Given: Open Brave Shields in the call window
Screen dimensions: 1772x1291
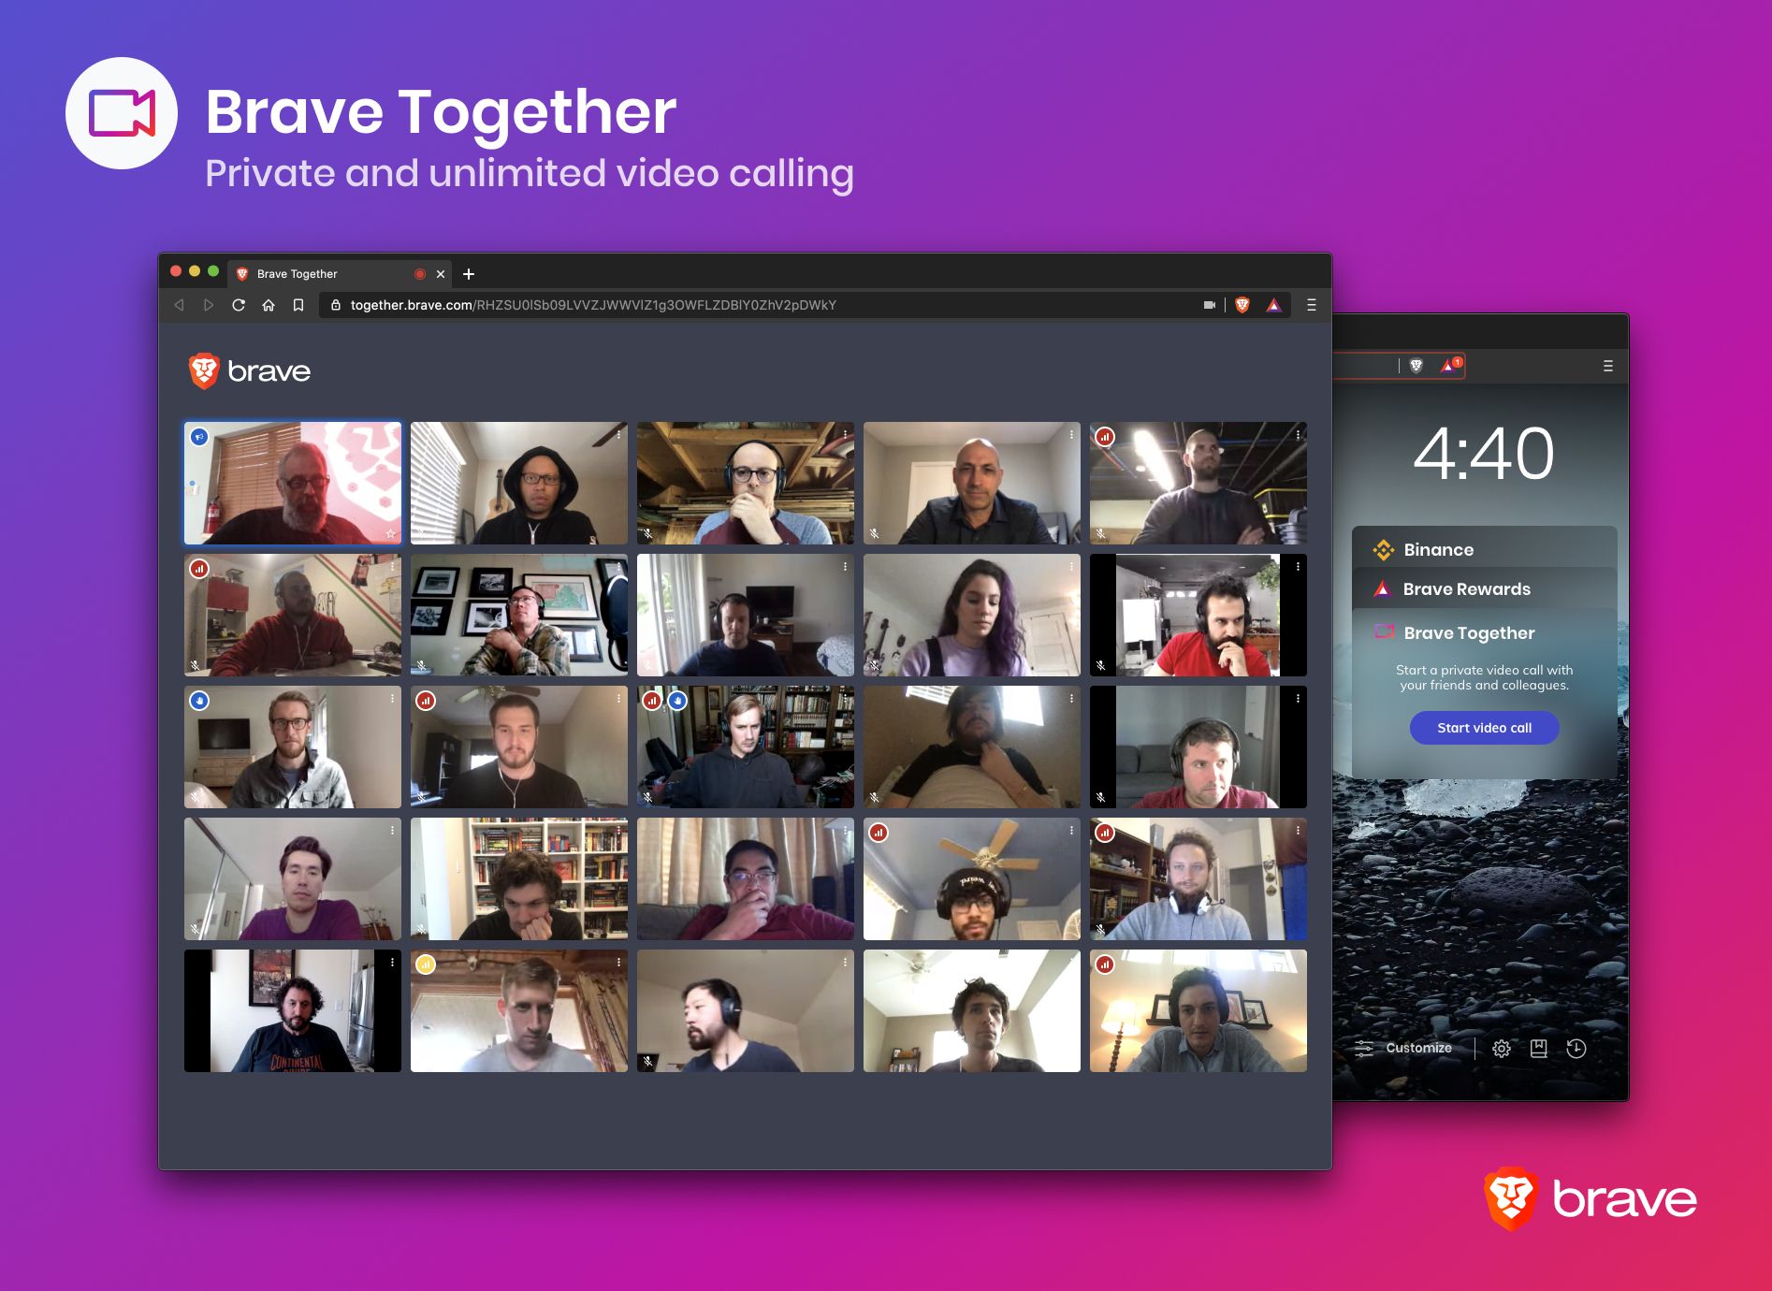Looking at the screenshot, I should pyautogui.click(x=1242, y=305).
